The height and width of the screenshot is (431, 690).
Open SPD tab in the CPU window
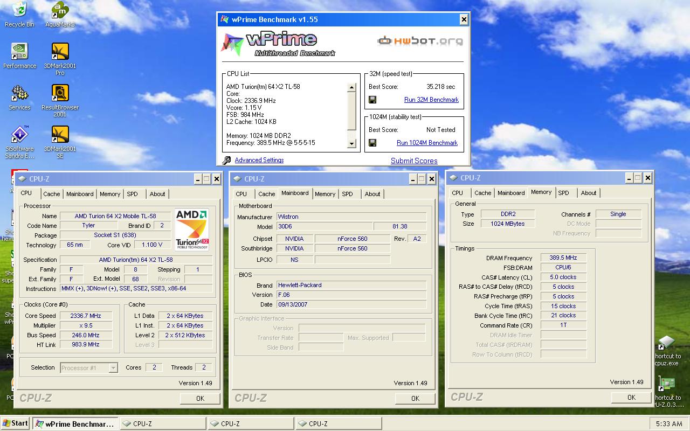pyautogui.click(x=133, y=194)
